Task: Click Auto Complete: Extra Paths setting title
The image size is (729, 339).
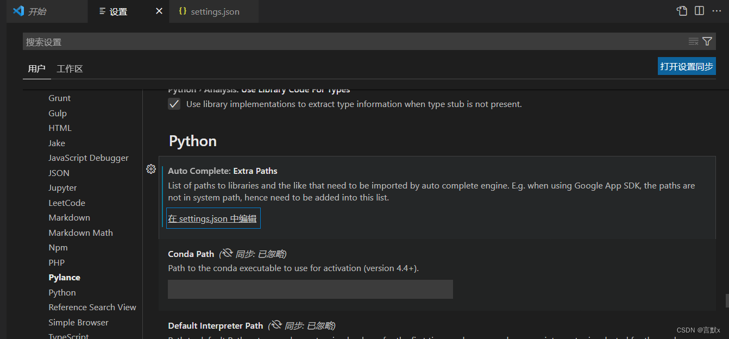Action: click(223, 171)
